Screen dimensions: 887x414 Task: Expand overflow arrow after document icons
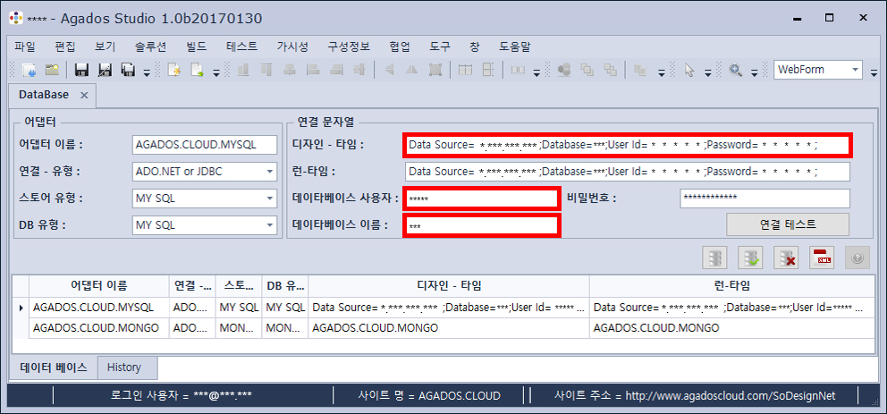click(215, 72)
